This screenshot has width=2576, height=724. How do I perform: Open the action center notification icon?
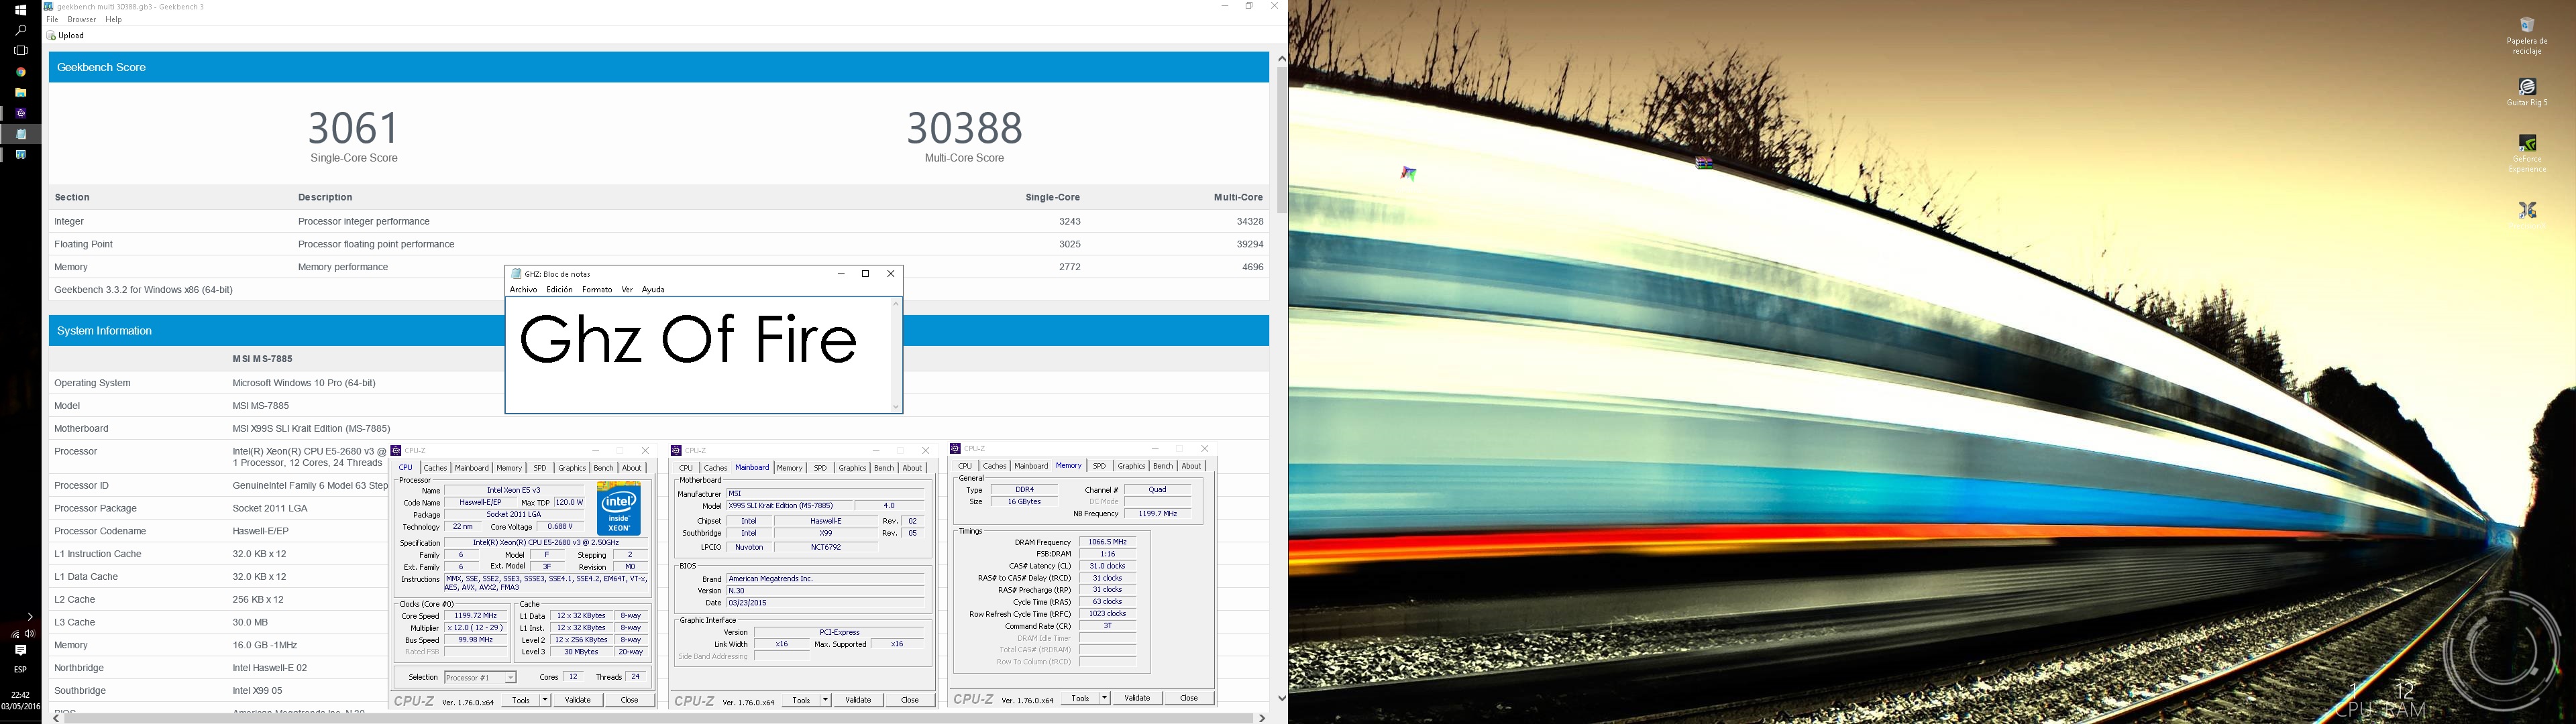click(20, 650)
